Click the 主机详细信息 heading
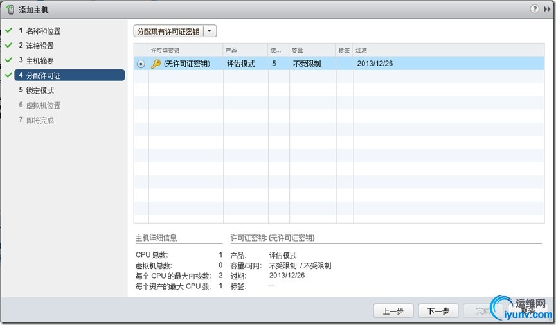The width and height of the screenshot is (556, 325). click(x=156, y=238)
